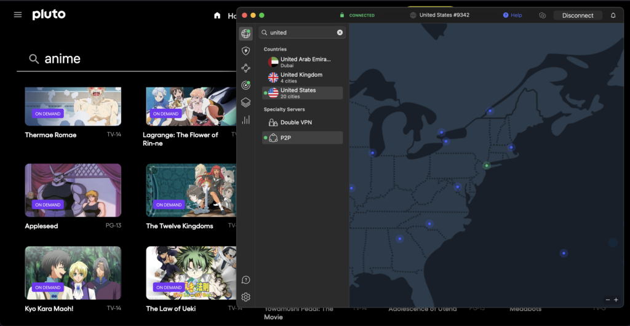This screenshot has height=326, width=630.
Task: Click the notifications bell icon
Action: pyautogui.click(x=613, y=15)
